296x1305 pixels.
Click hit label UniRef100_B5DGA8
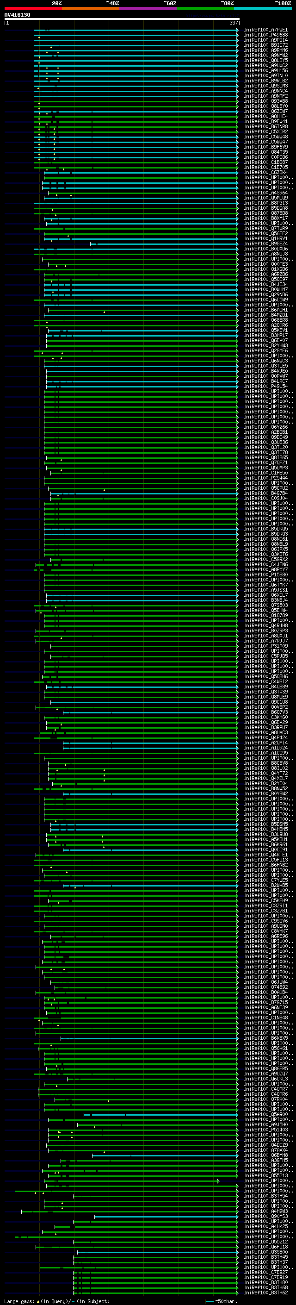tap(265, 208)
